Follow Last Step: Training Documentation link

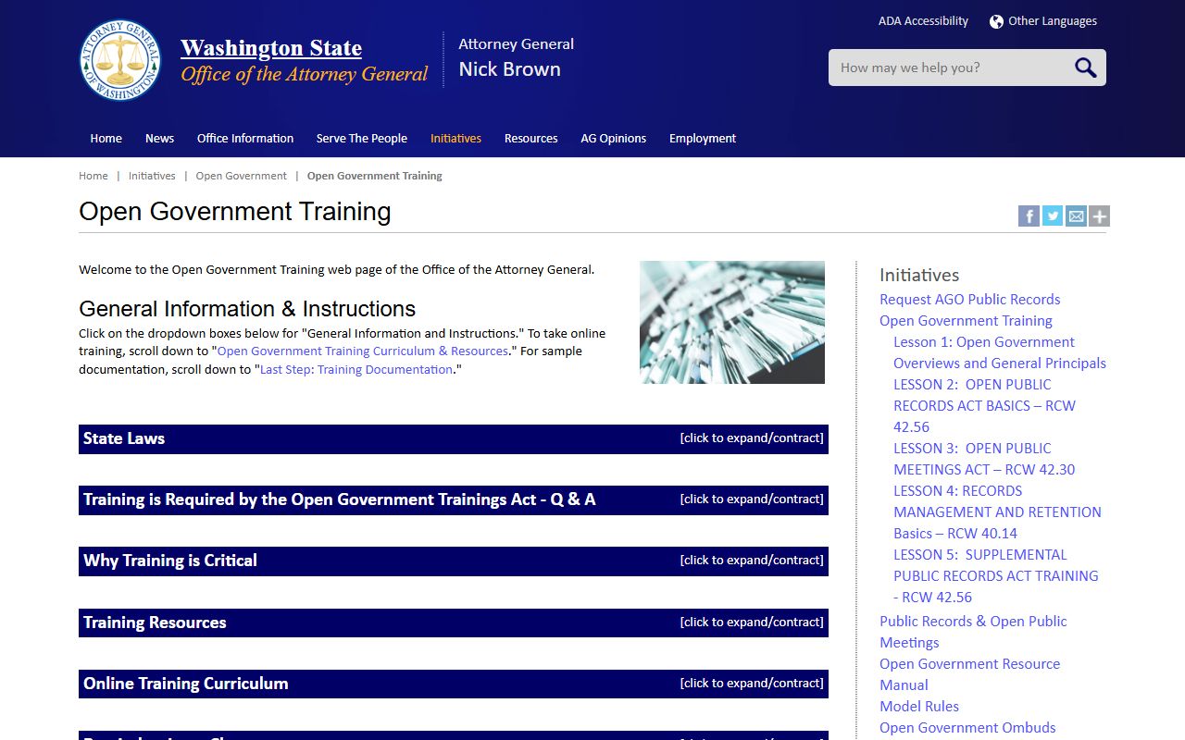[x=356, y=369]
